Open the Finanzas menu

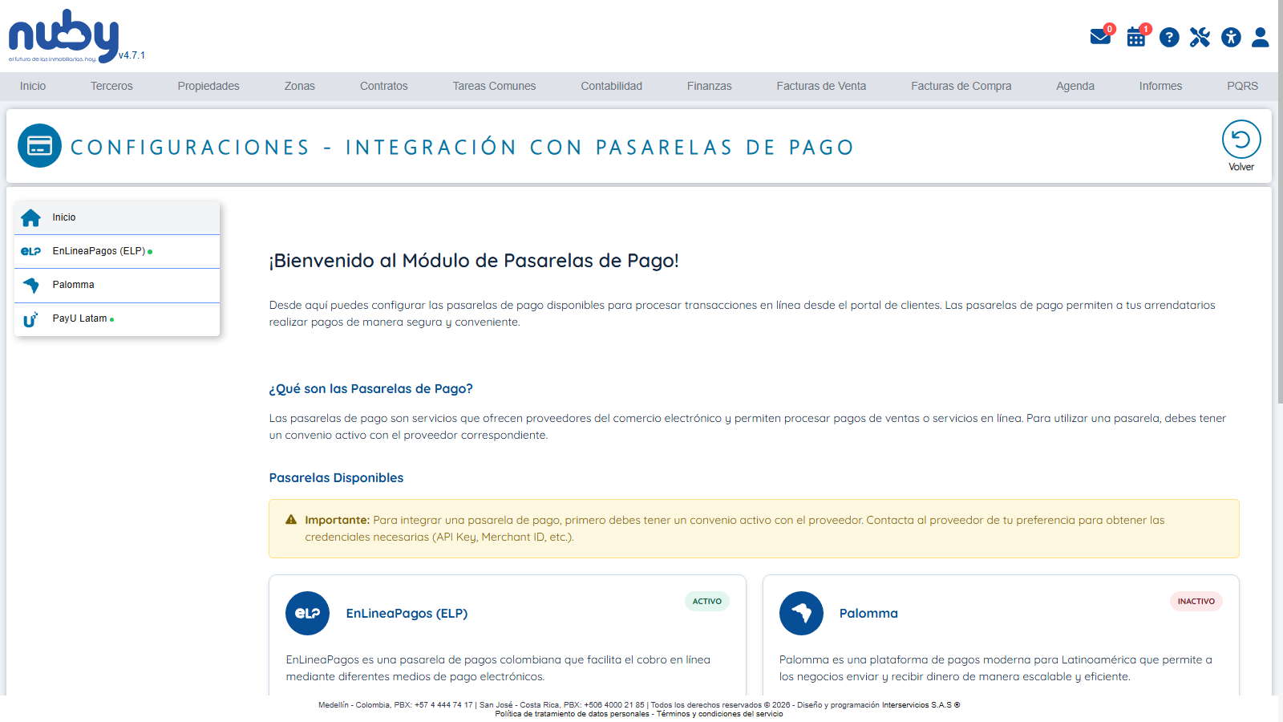click(709, 86)
